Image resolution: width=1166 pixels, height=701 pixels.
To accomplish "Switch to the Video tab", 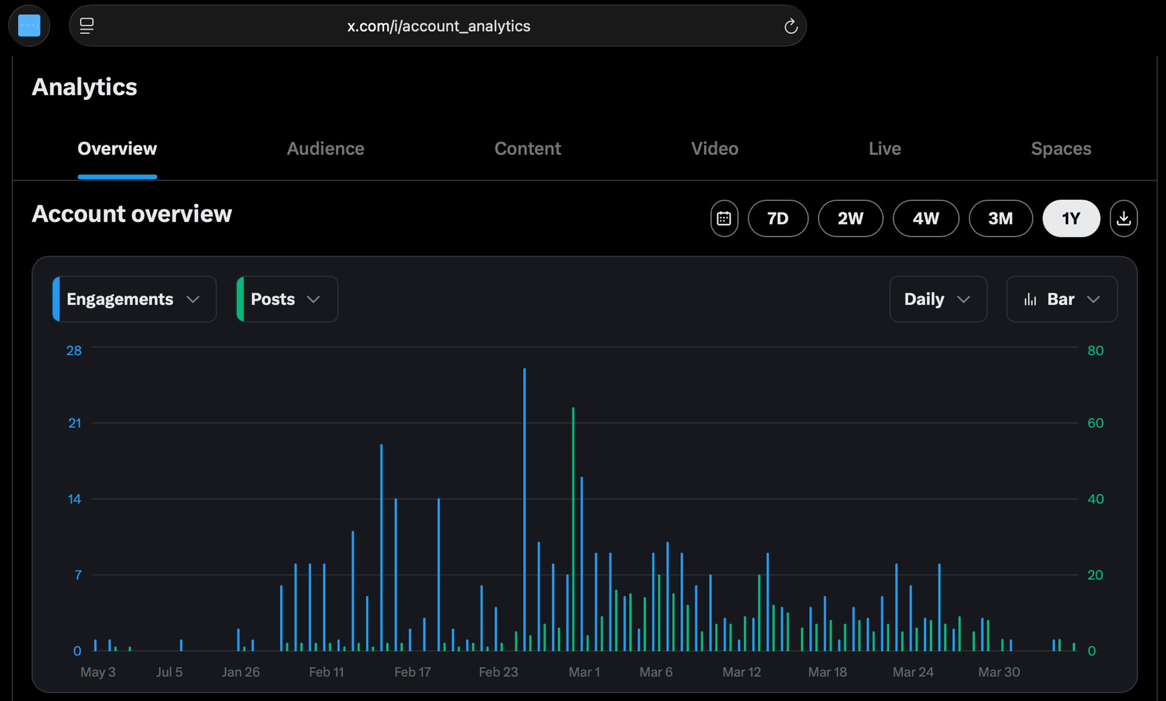I will (x=715, y=149).
